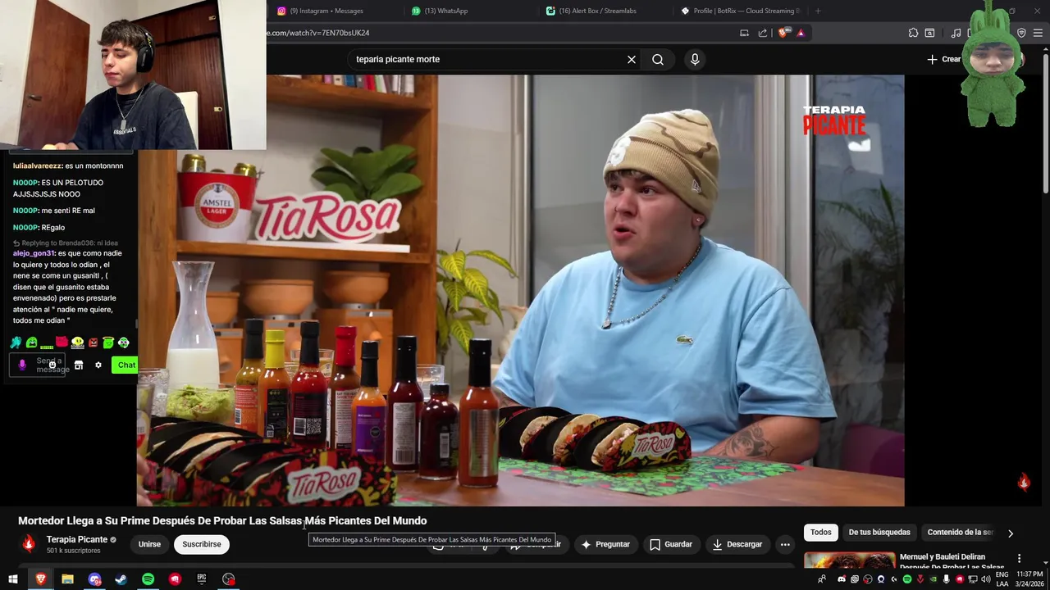
Task: Open the three-dot more actions button
Action: (785, 544)
